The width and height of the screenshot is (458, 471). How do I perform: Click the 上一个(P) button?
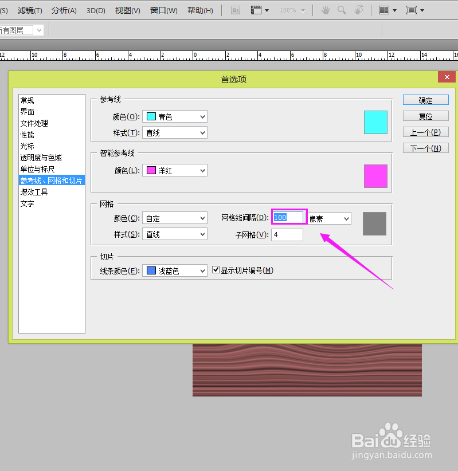[x=425, y=132]
